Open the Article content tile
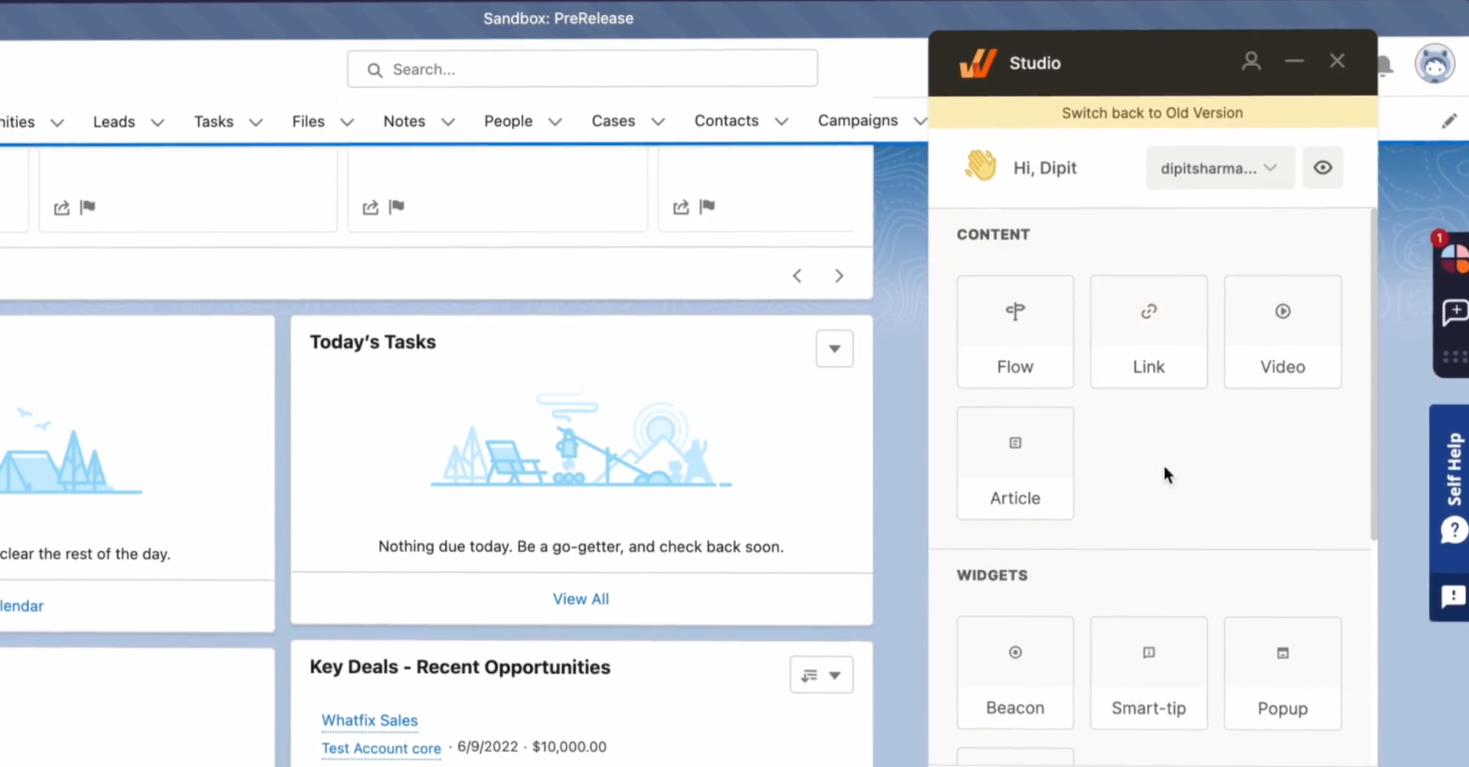 tap(1015, 463)
